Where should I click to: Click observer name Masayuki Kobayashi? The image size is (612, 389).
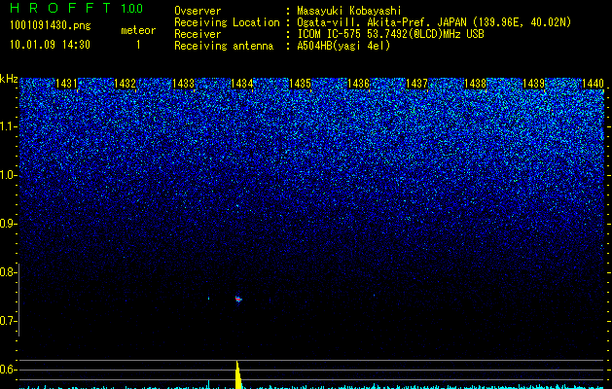point(349,11)
